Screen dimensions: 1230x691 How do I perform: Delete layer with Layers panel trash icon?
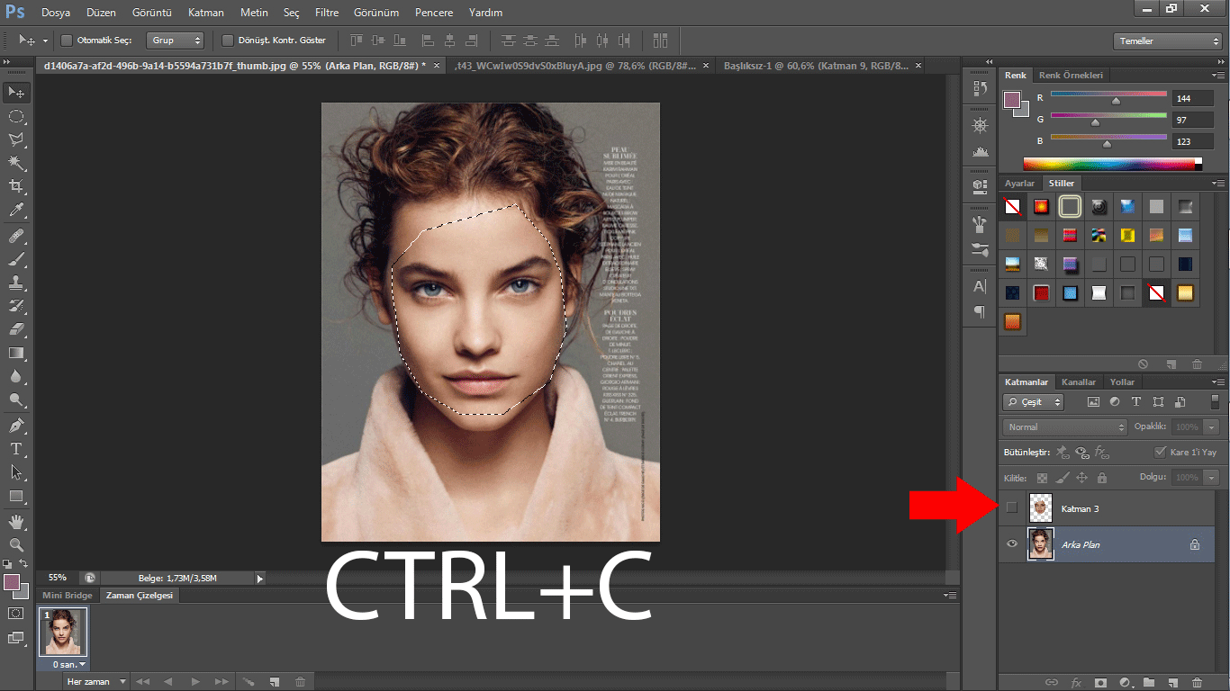(1197, 683)
